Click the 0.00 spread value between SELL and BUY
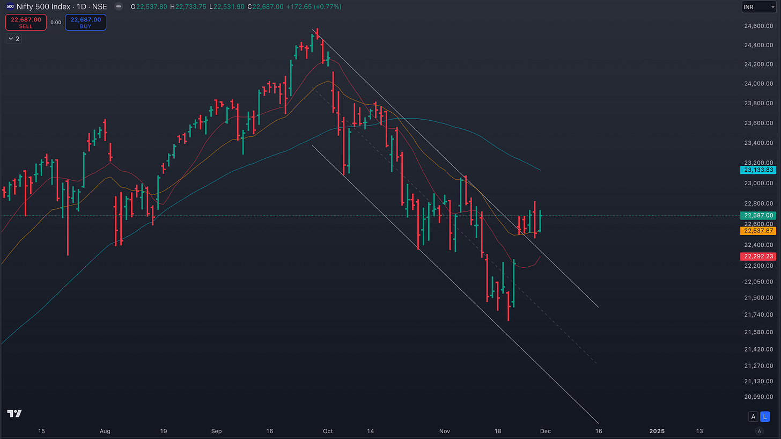781x439 pixels. [56, 23]
